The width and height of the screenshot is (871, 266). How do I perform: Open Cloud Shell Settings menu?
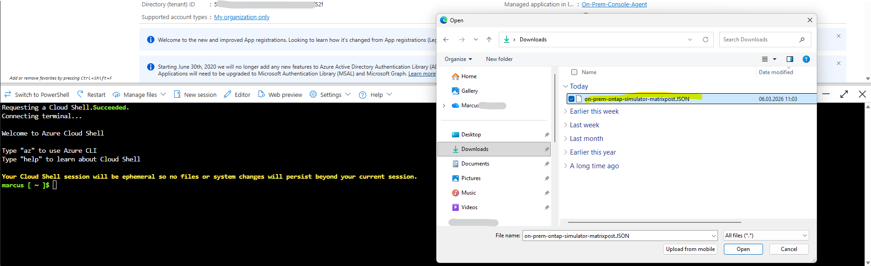click(x=330, y=95)
